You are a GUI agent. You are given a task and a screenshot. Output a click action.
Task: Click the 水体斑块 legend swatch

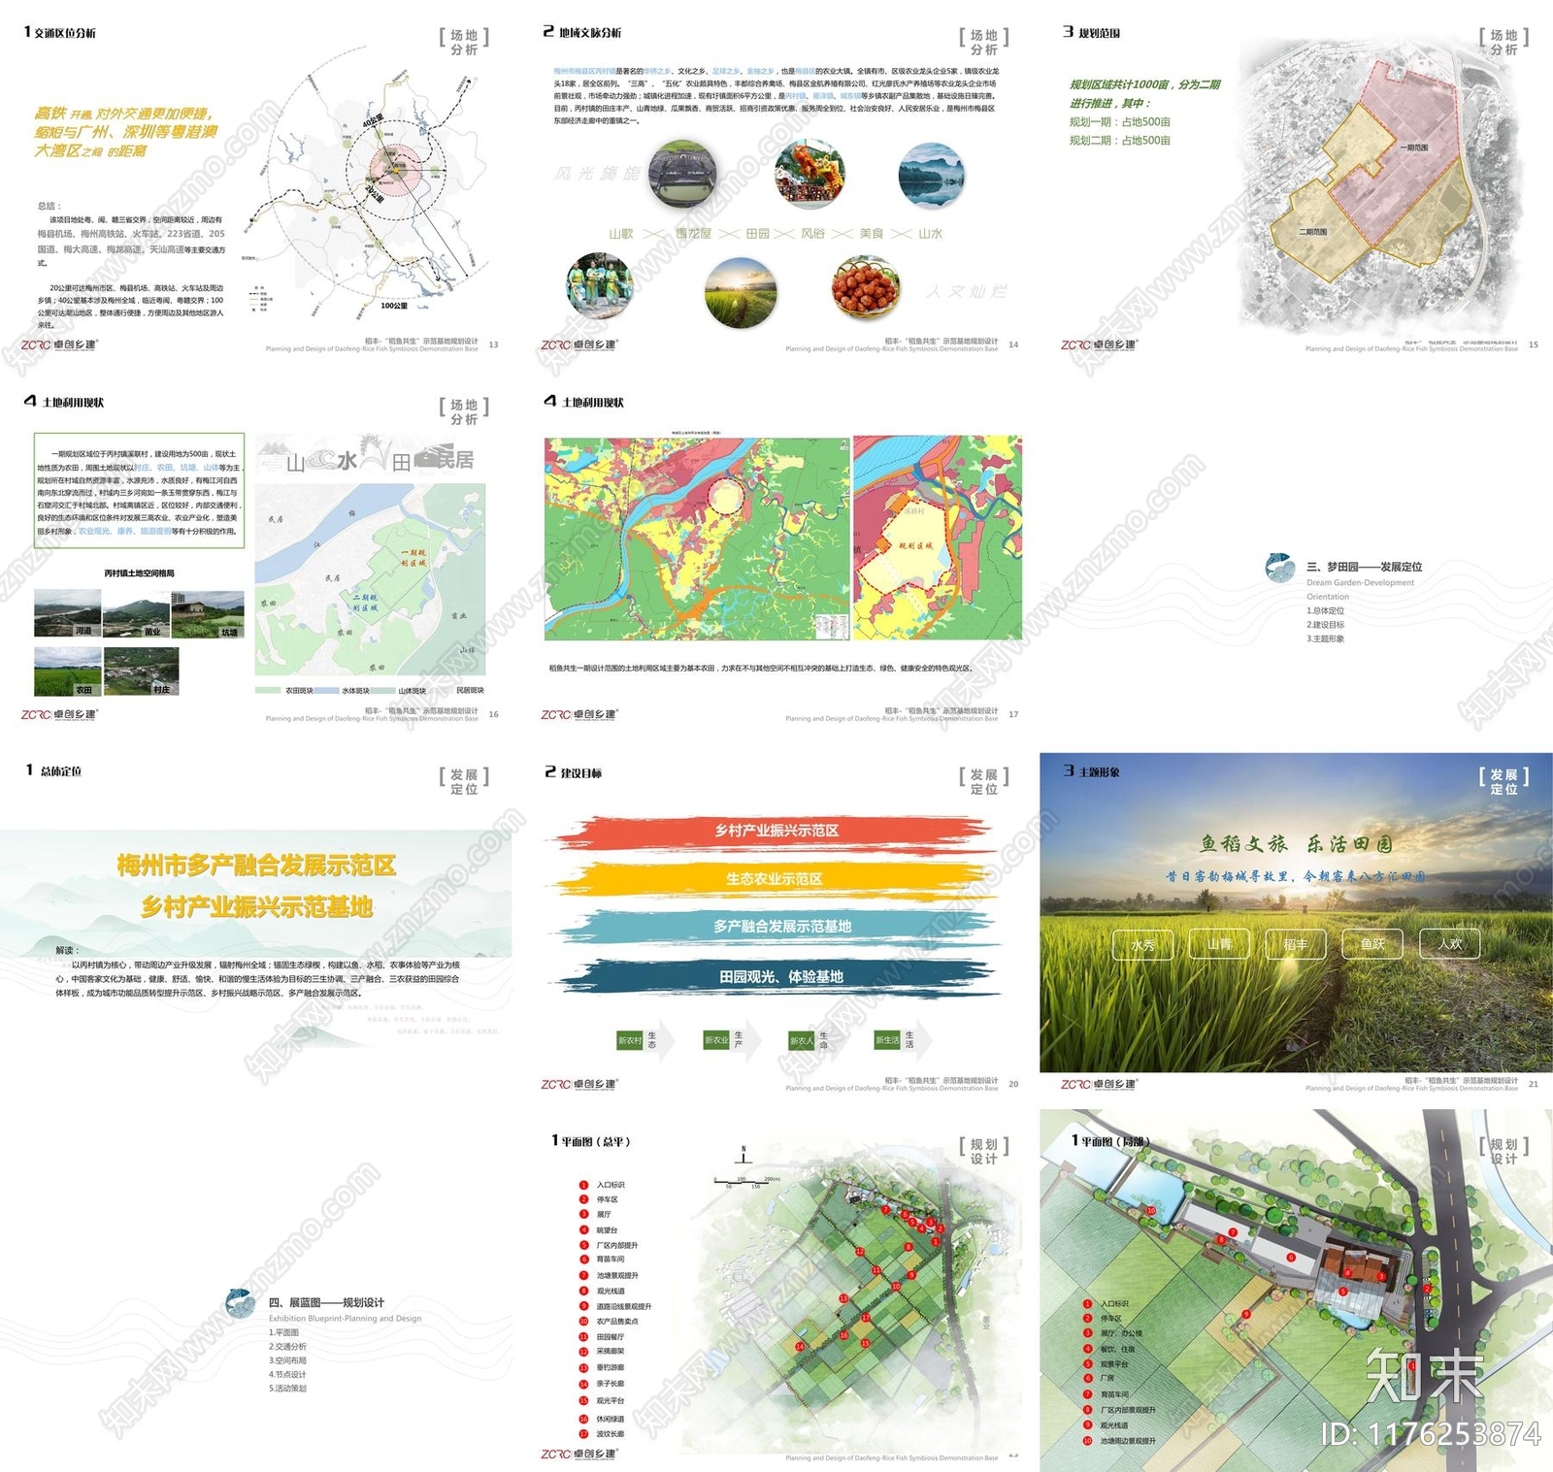click(325, 691)
